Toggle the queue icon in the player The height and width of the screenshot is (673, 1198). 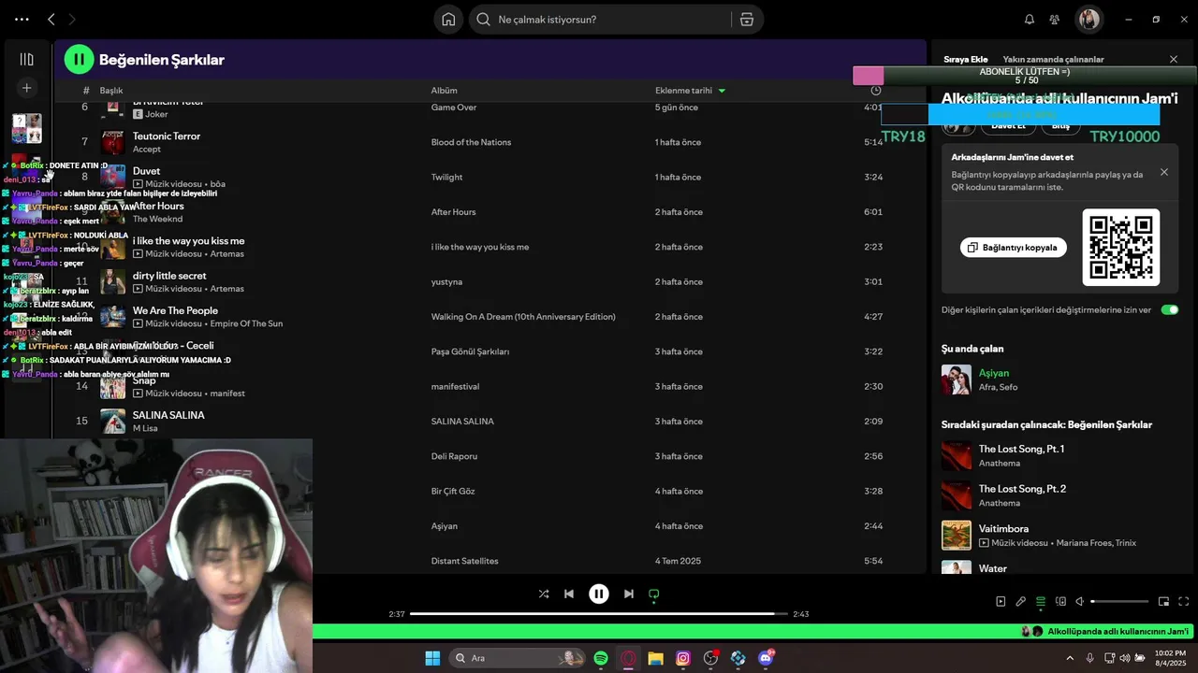tap(1041, 602)
